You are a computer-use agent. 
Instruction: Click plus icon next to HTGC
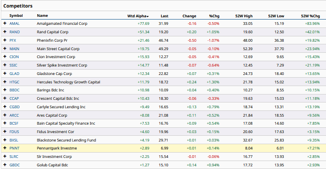pos(5,82)
